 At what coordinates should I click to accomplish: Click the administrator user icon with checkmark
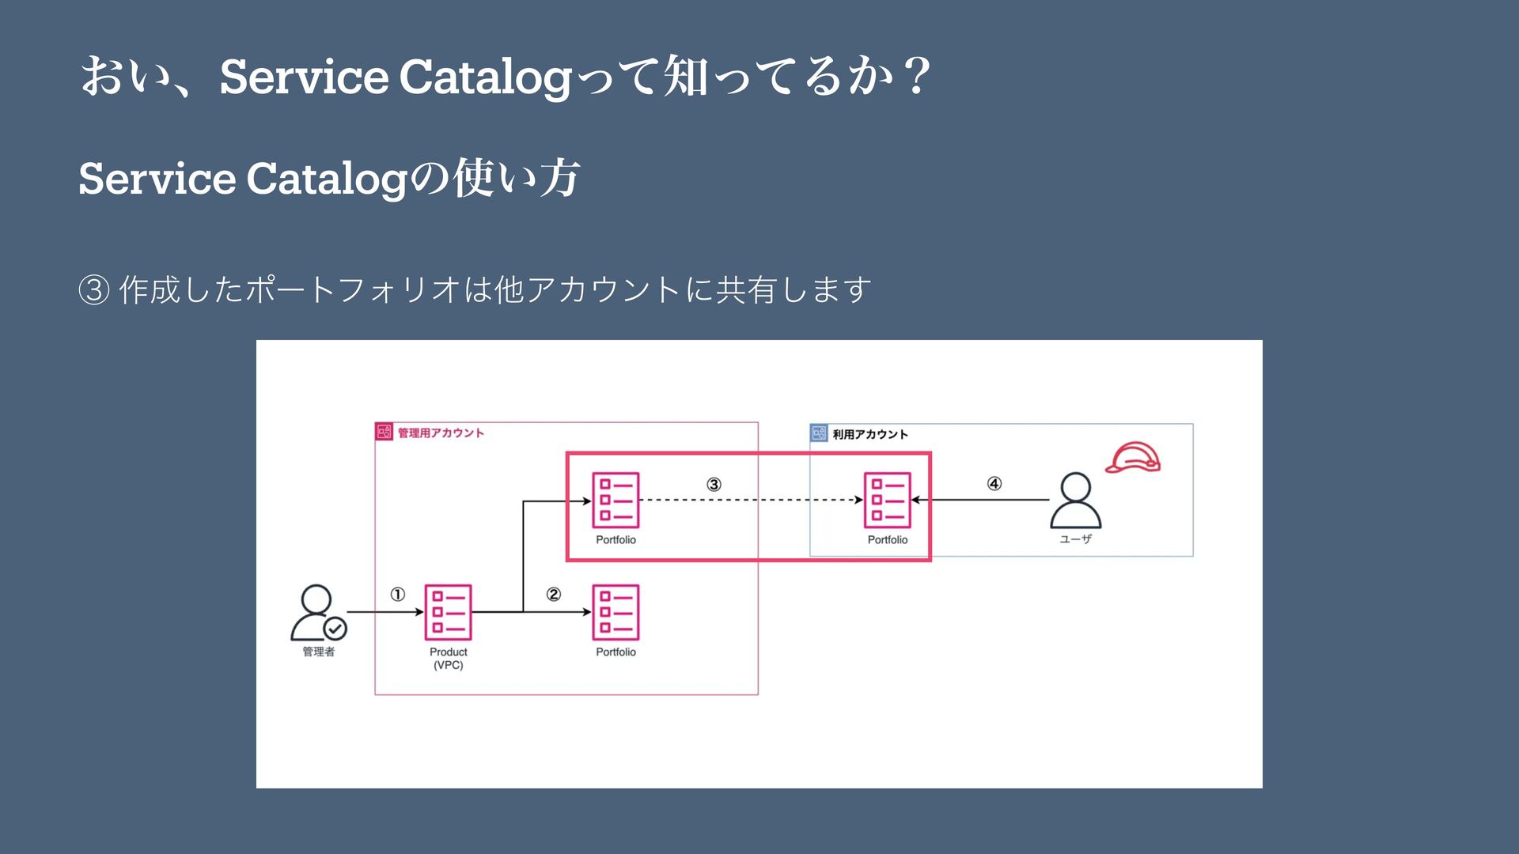(317, 613)
